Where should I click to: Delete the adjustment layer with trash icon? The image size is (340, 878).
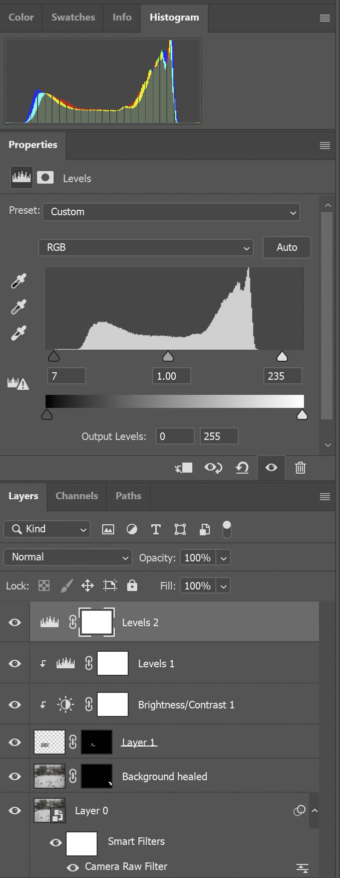300,468
